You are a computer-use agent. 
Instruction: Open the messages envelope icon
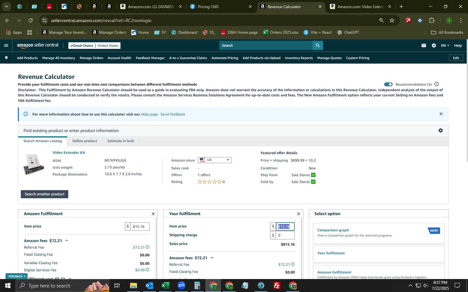pyautogui.click(x=423, y=45)
